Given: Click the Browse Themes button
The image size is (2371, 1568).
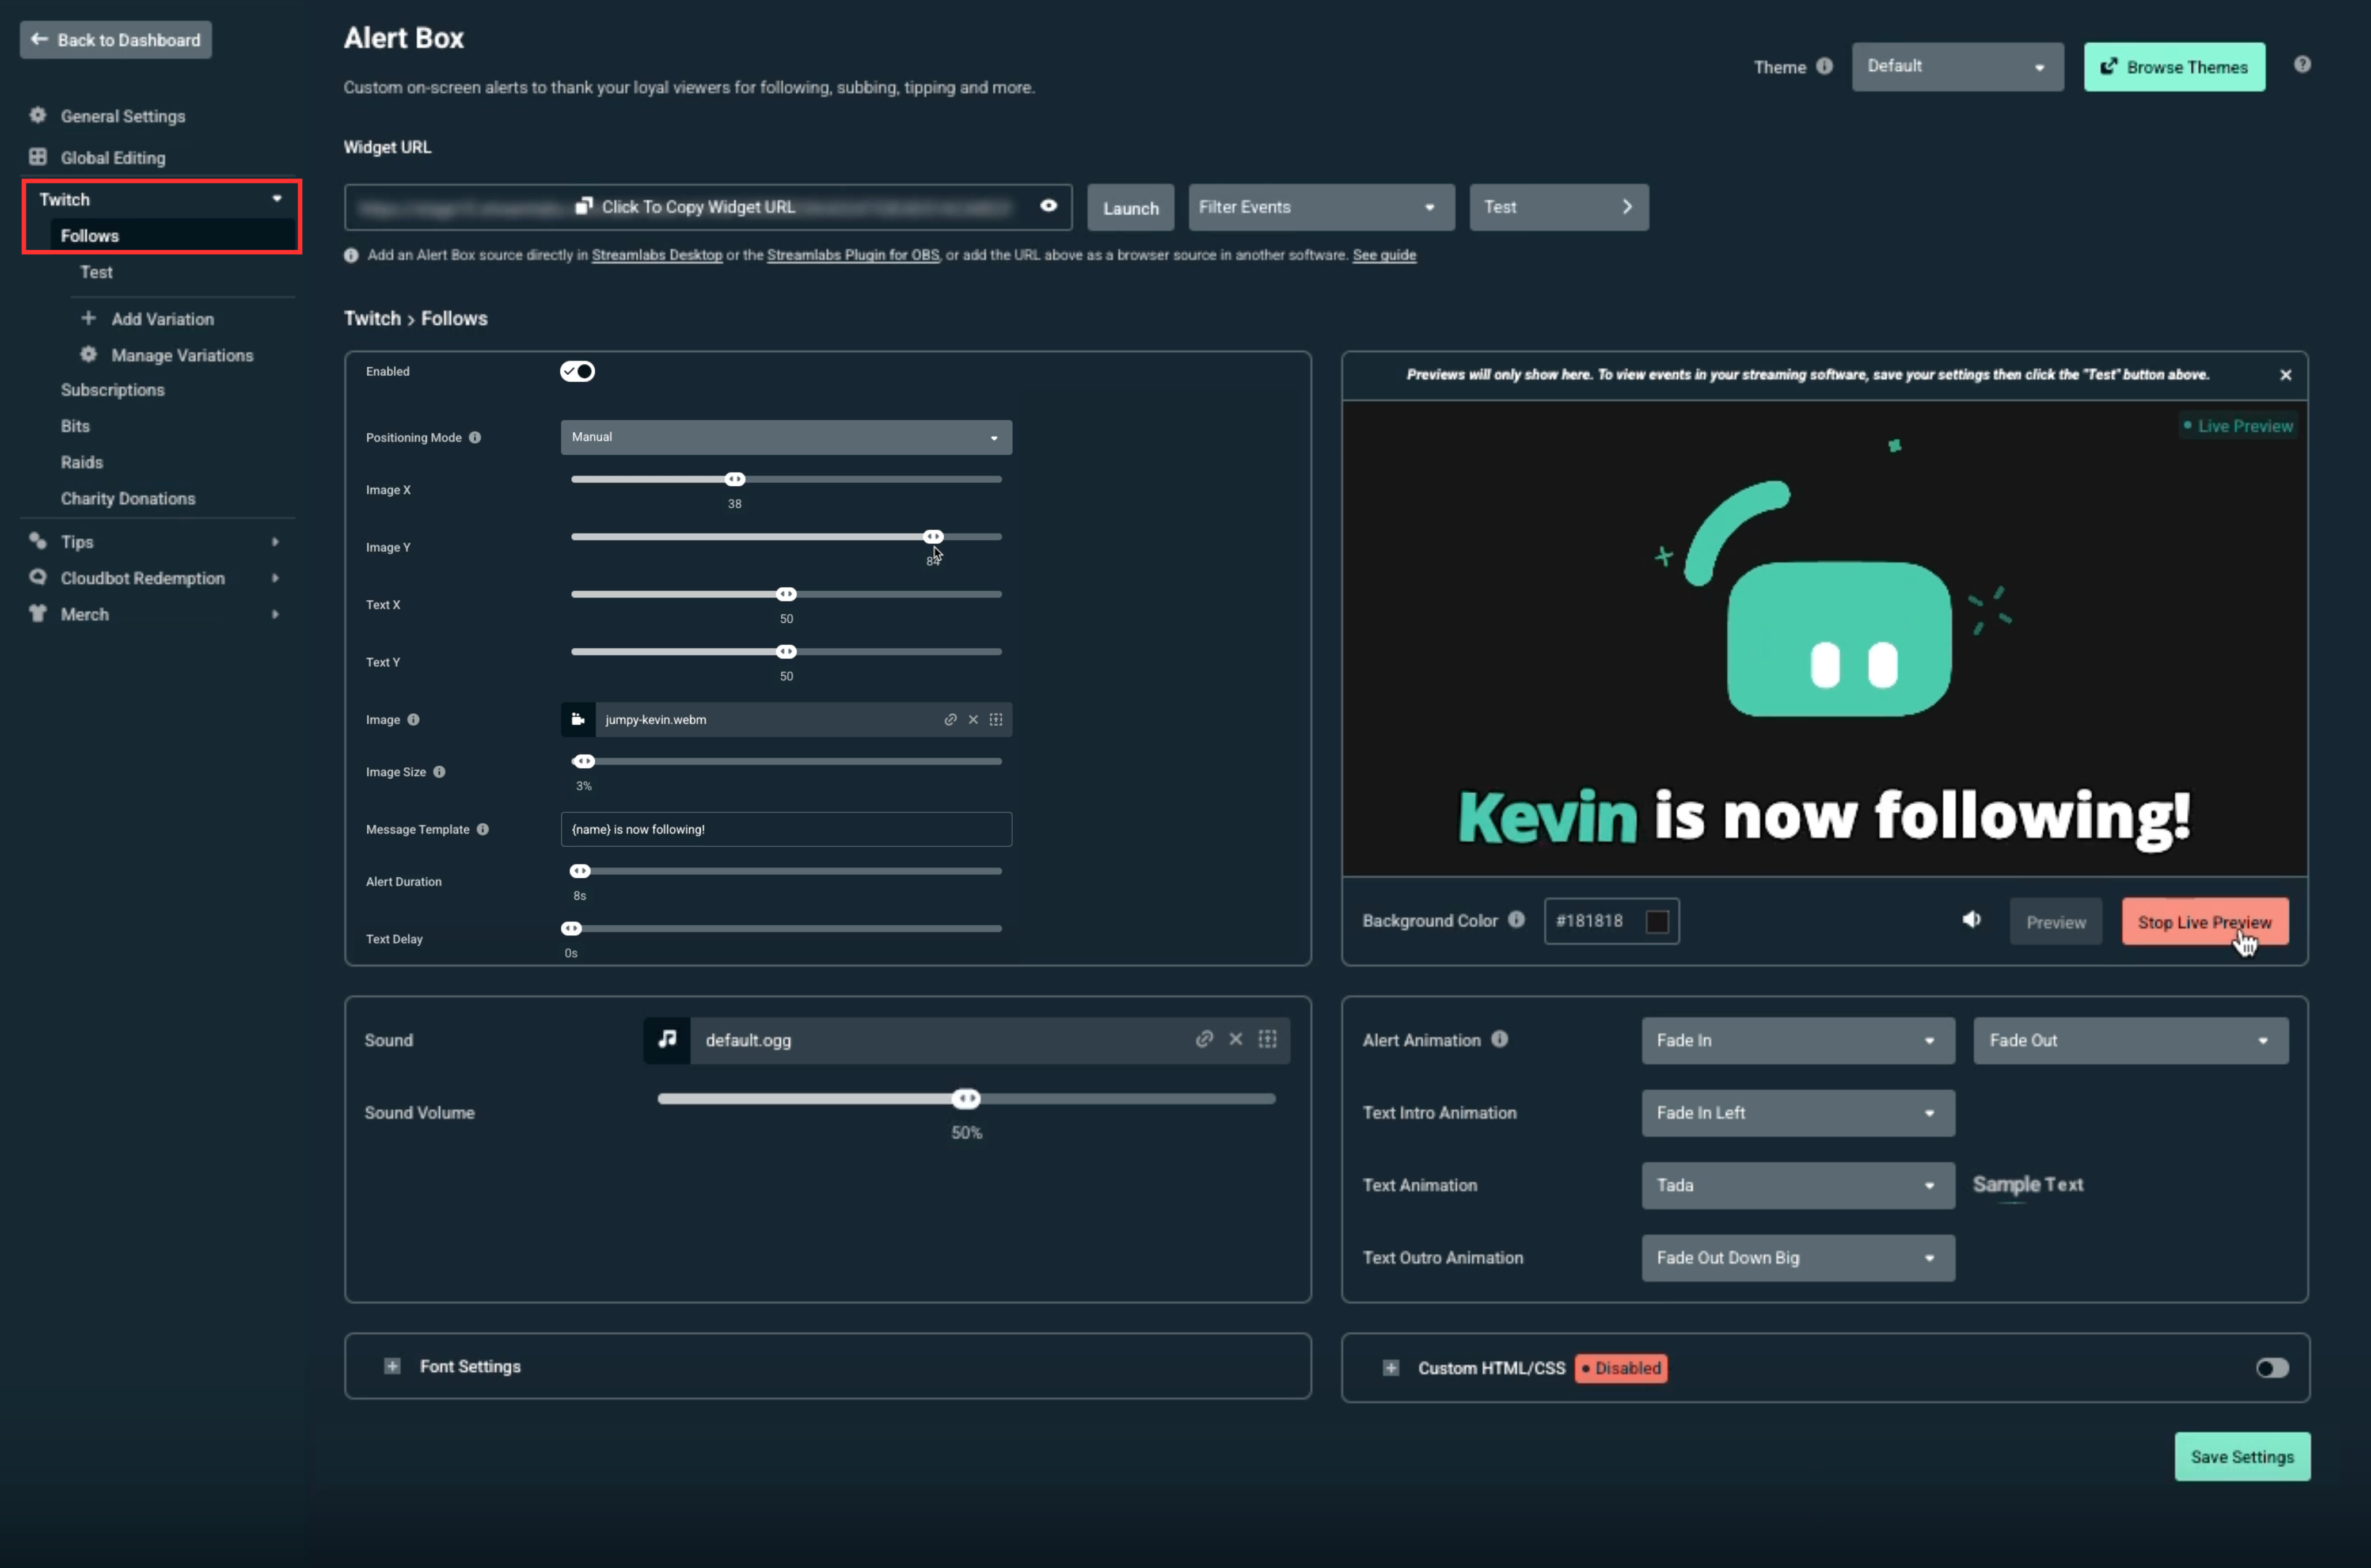Looking at the screenshot, I should (2174, 67).
